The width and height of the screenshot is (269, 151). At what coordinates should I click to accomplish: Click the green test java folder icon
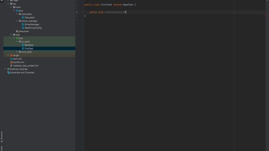coord(17,38)
